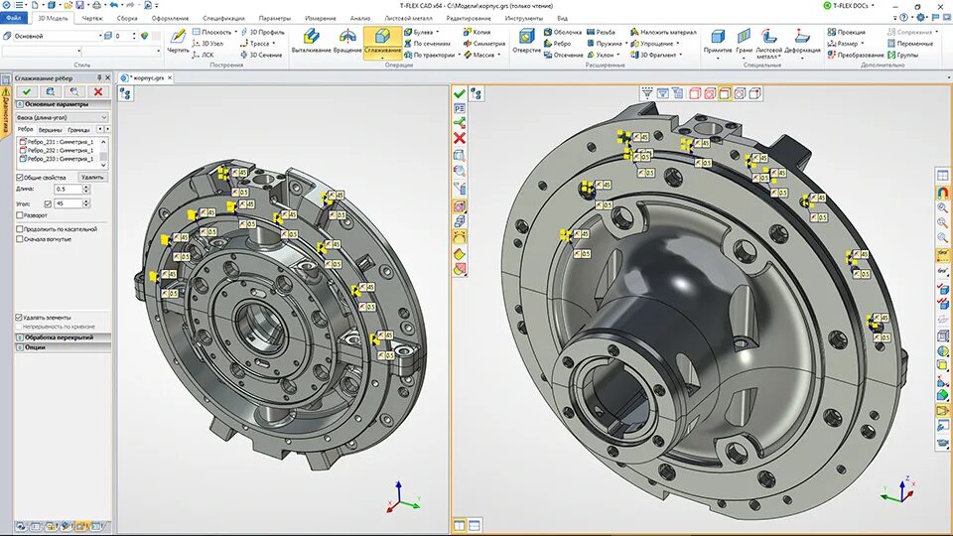The image size is (953, 536).
Task: Click the Преобразование transformation command
Action: point(855,55)
